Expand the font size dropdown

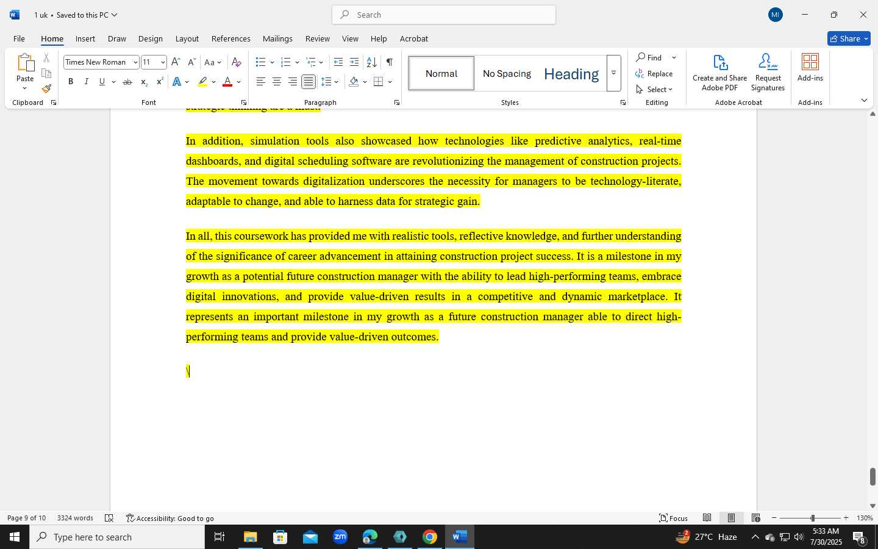163,62
